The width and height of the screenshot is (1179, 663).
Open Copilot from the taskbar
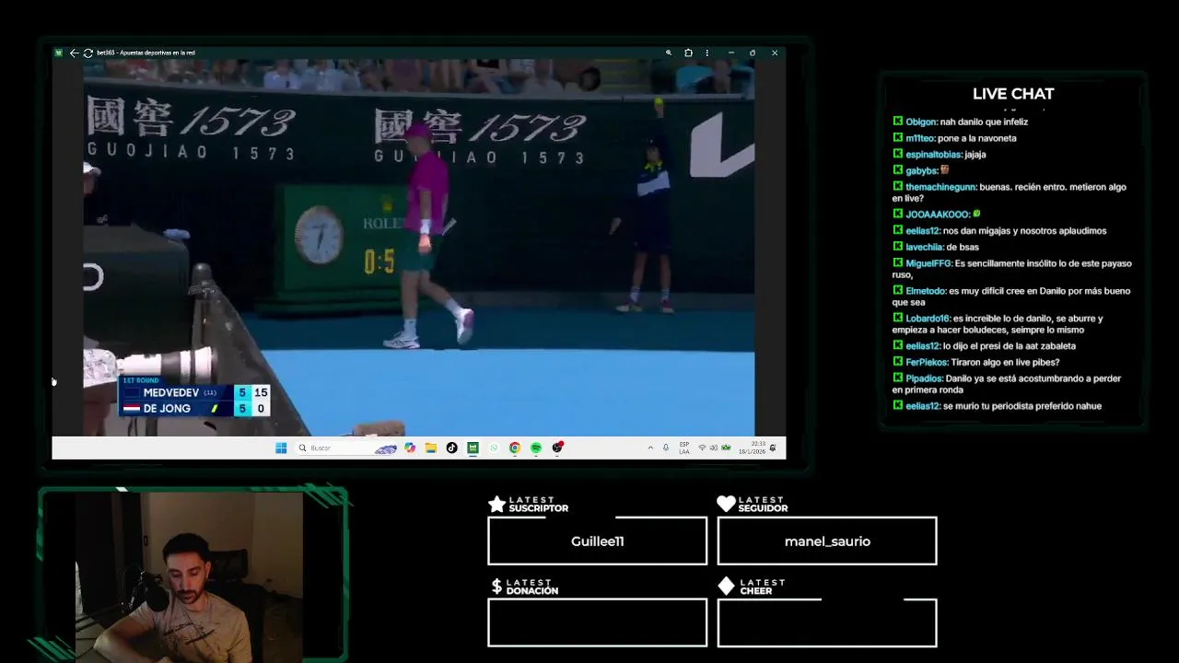[x=410, y=448]
